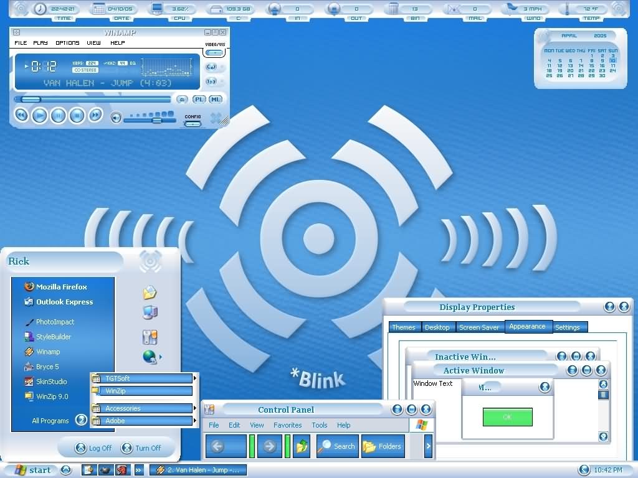Click the preview window scrollbar down arrow

coord(603,436)
